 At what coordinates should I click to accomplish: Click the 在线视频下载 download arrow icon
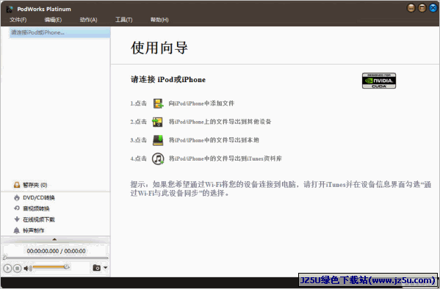pos(17,219)
